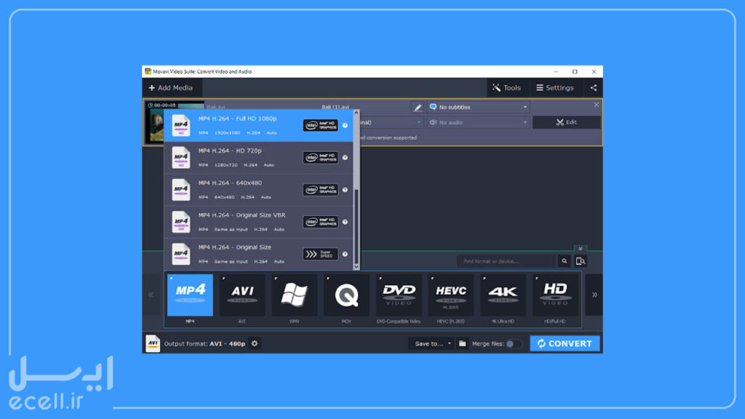Screen dimensions: 745x419
Task: Click the AVI output format icon
Action: pyautogui.click(x=153, y=343)
